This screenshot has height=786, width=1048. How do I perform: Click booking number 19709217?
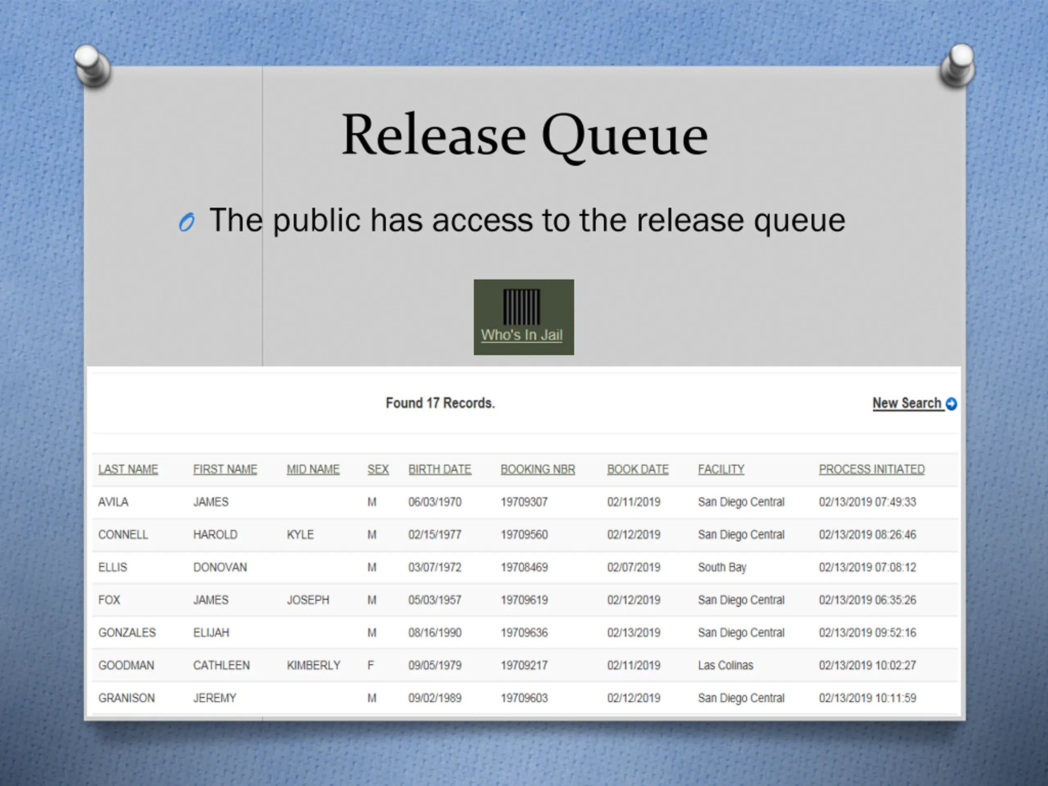[x=524, y=666]
